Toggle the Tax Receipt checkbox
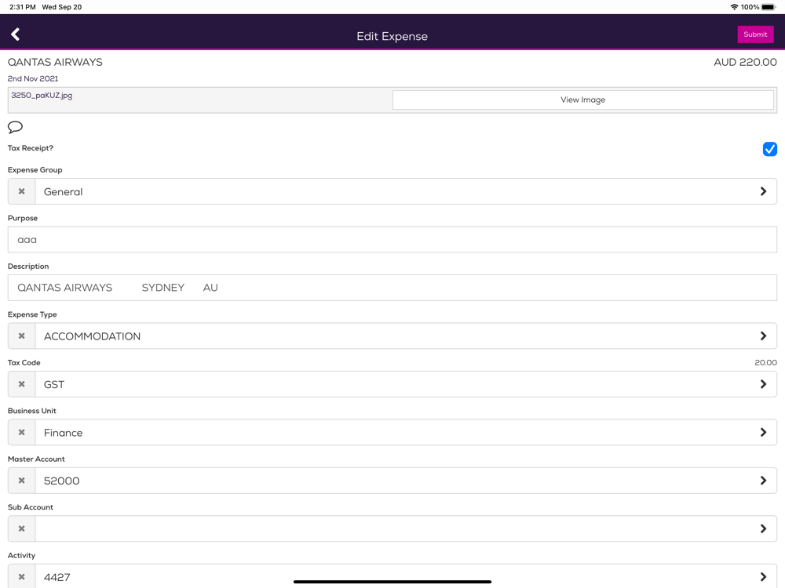785x588 pixels. click(x=769, y=149)
